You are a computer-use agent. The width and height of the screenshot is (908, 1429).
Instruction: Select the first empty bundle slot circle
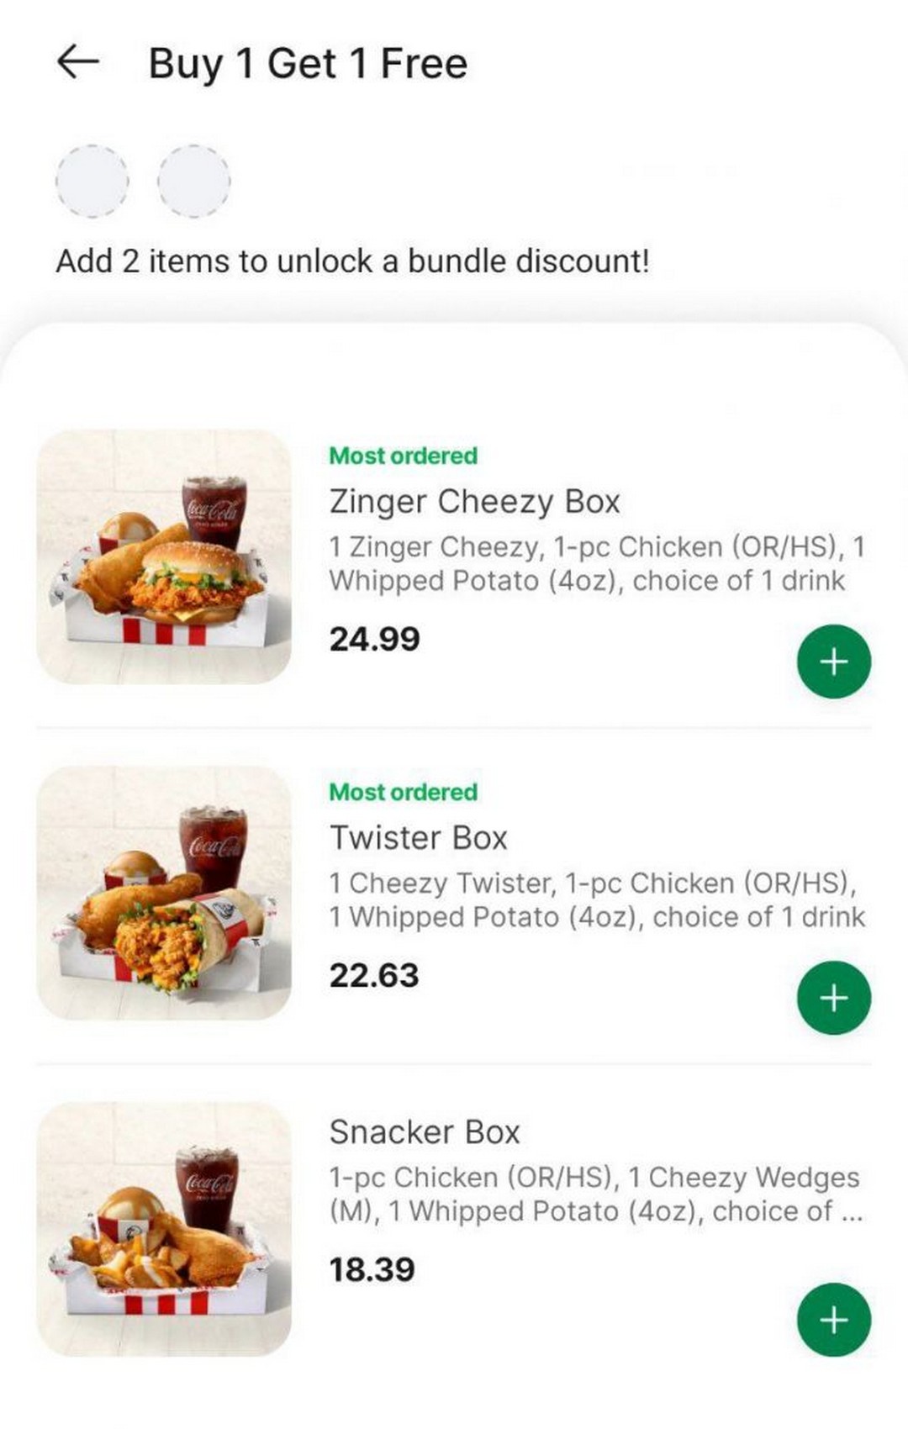[x=92, y=181]
